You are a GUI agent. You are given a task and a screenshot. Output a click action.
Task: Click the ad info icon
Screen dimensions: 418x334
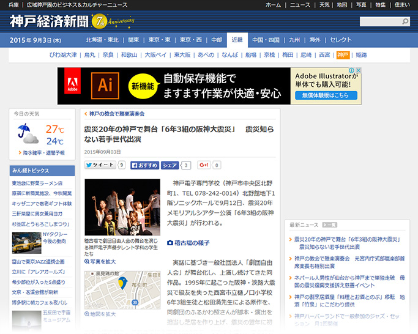pos(352,70)
